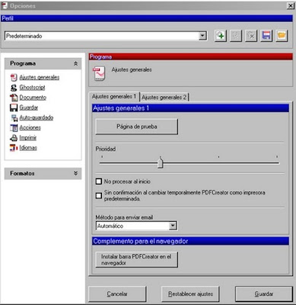The height and width of the screenshot is (305, 296).
Task: Open the Idiomas settings link
Action: point(28,148)
